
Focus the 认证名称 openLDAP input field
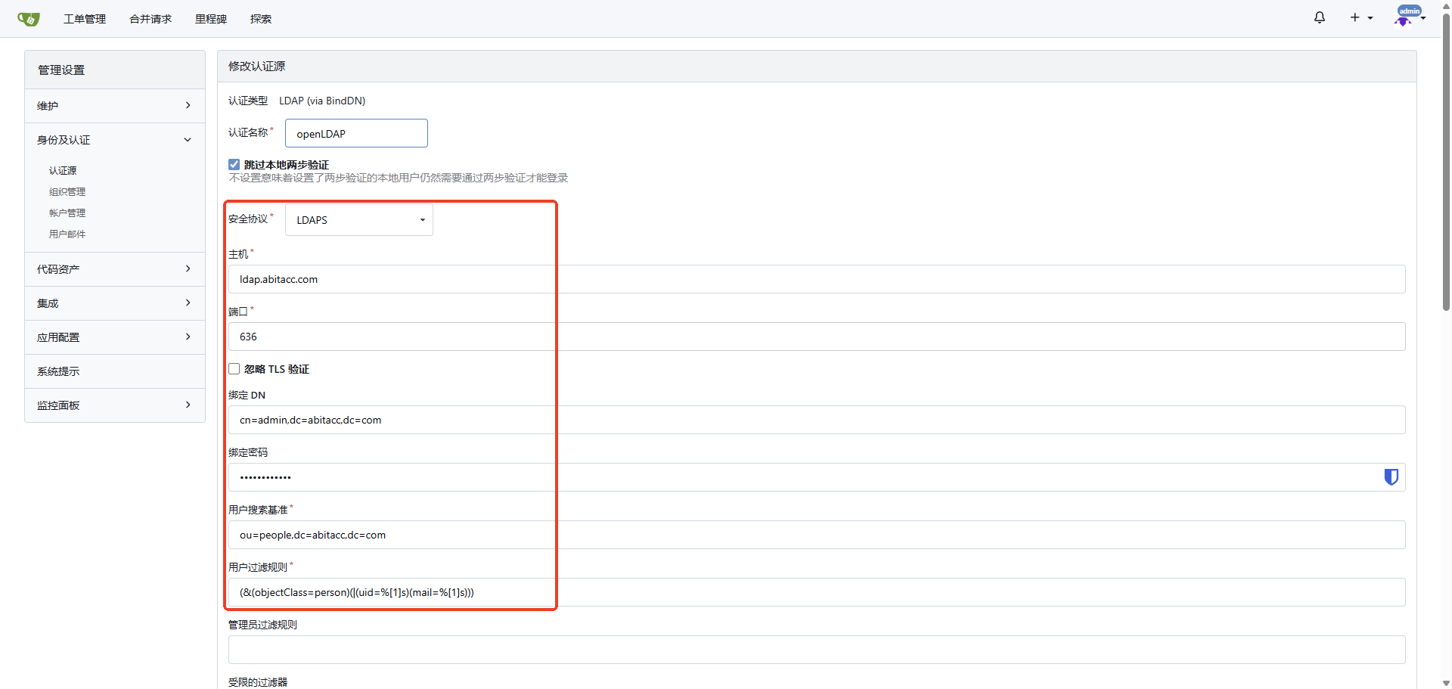356,134
